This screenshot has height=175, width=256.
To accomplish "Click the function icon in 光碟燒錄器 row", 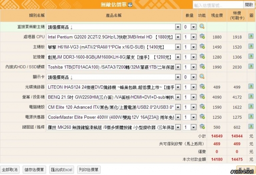I will click(x=202, y=87).
